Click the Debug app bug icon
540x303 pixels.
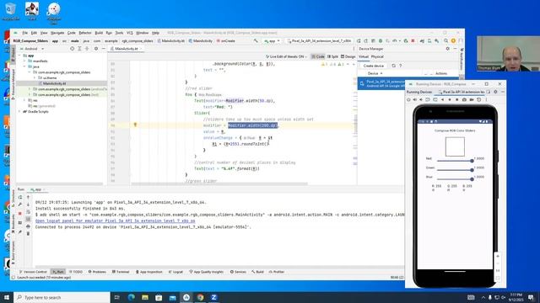(381, 41)
